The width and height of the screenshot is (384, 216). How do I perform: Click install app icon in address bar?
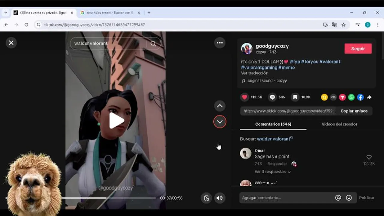pyautogui.click(x=325, y=25)
